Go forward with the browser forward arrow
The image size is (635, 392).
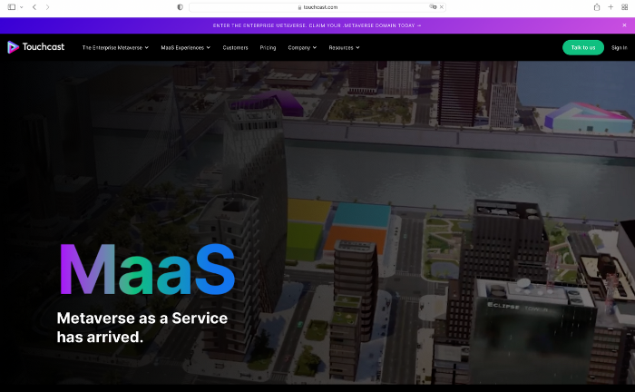47,7
